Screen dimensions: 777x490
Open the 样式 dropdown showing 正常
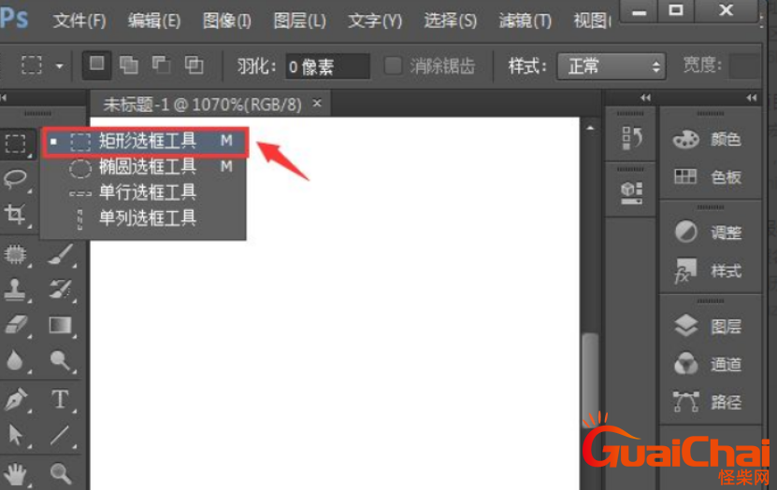[x=612, y=66]
